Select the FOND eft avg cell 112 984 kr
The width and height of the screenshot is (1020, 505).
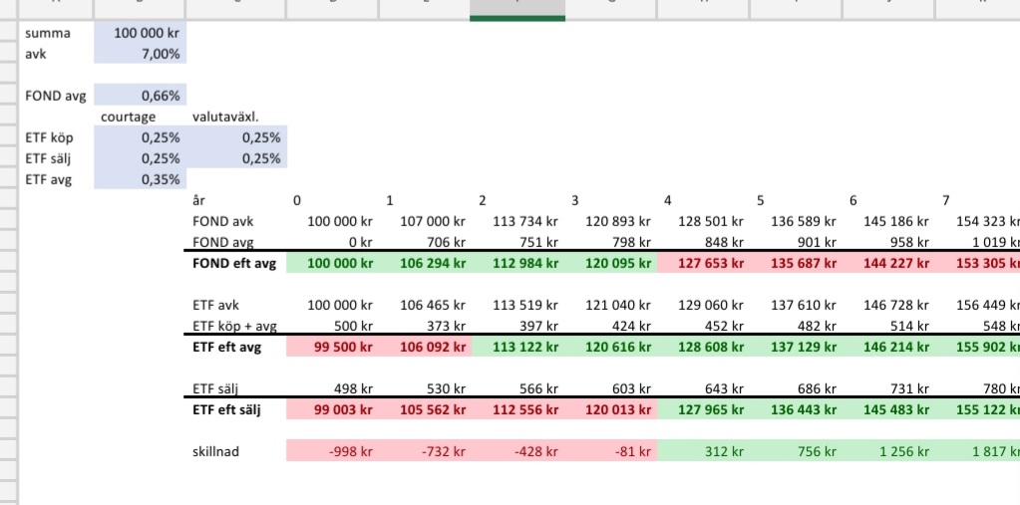(517, 263)
